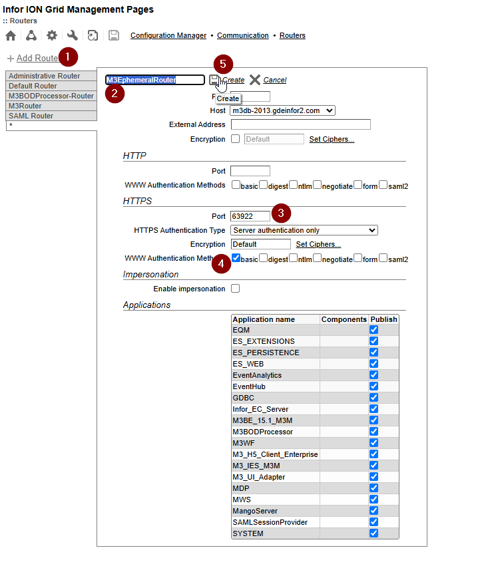Click the HTTPS Port field
The image size is (490, 584).
click(x=250, y=216)
